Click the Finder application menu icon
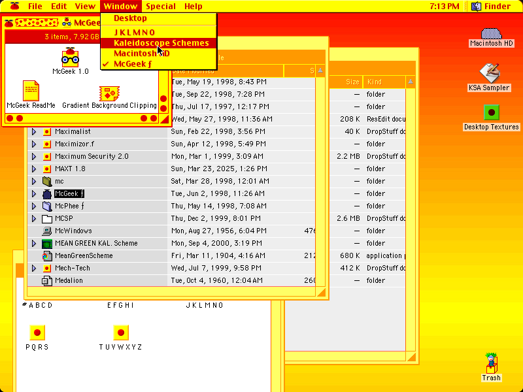The height and width of the screenshot is (392, 523). point(477,6)
